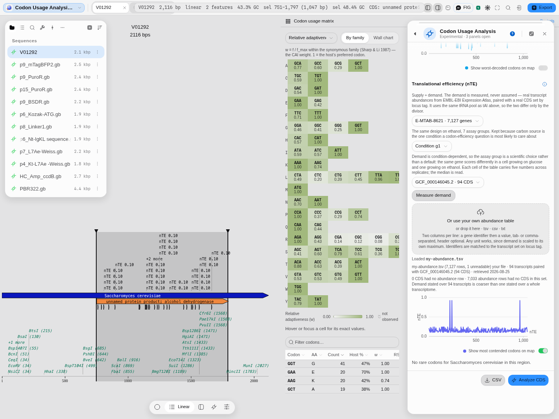The width and height of the screenshot is (559, 419).
Task: Open the Relative adaptiveness dropdown
Action: pos(311,38)
